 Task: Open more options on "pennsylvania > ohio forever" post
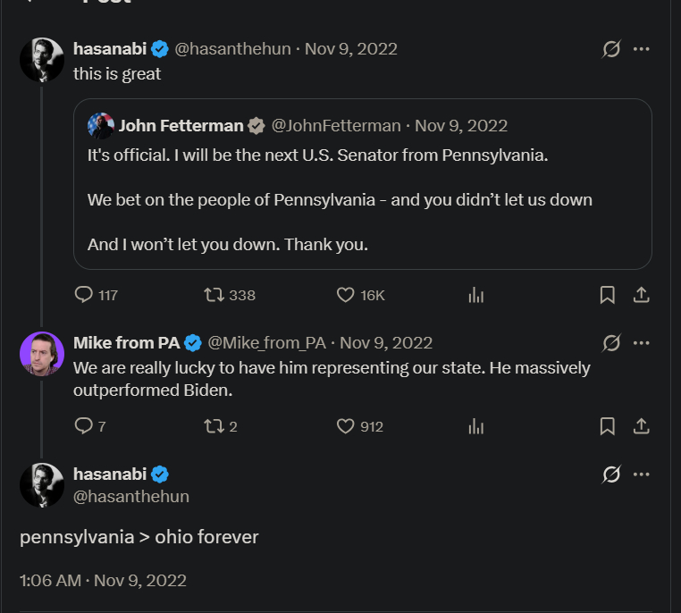pos(641,474)
